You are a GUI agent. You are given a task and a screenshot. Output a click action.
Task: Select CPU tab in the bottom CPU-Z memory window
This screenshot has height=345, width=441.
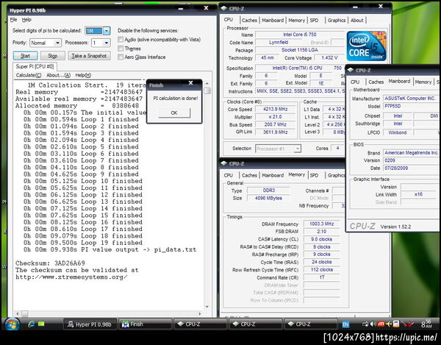(x=229, y=175)
